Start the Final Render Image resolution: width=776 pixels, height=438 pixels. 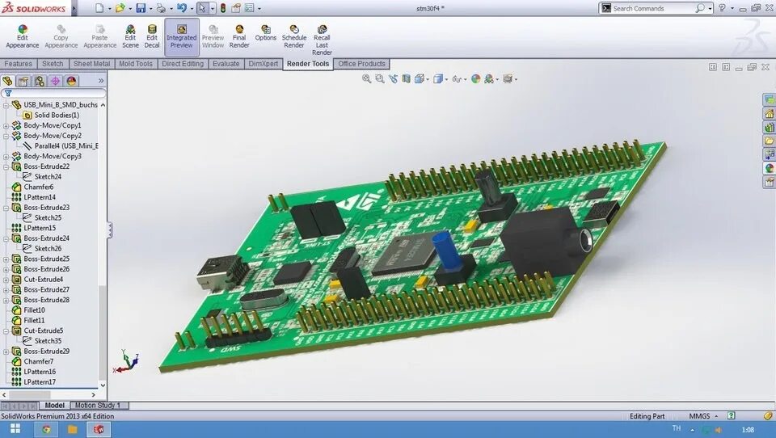coord(239,36)
